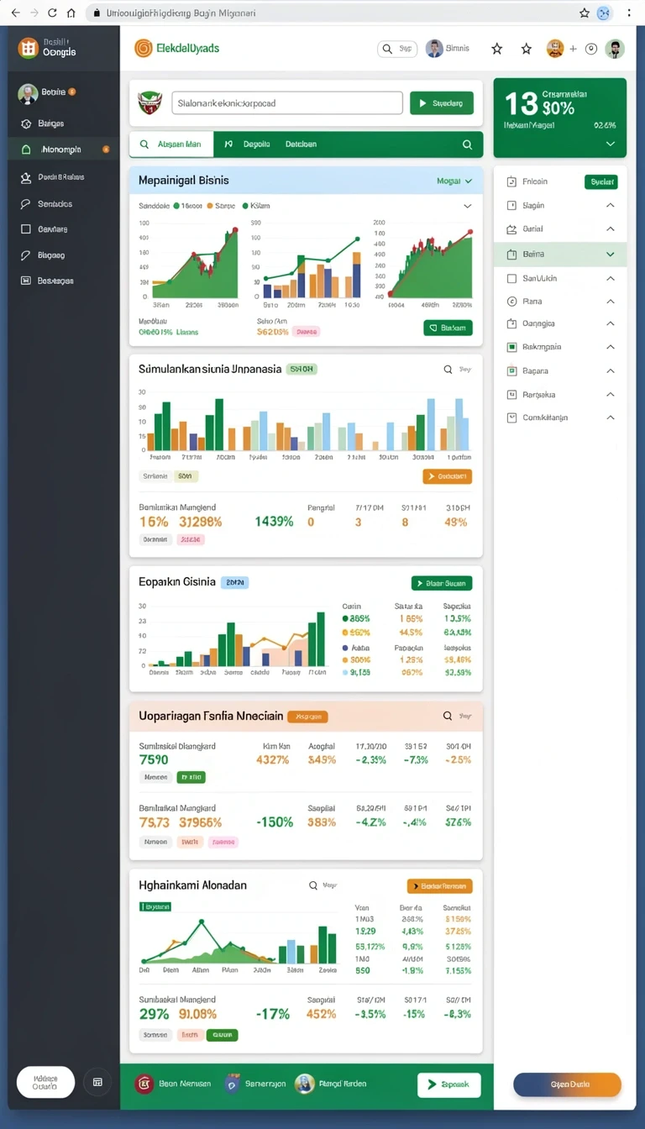Click the Slalonankekanic search input field
Viewport: 645px width, 1129px height.
287,103
